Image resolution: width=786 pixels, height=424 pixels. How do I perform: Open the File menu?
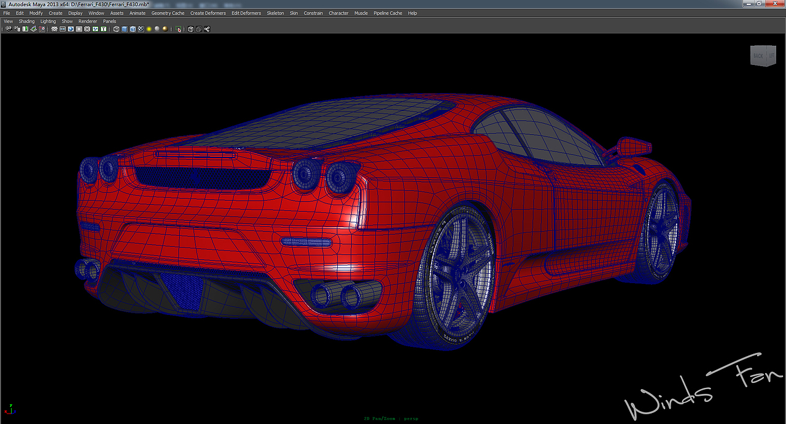(x=7, y=13)
